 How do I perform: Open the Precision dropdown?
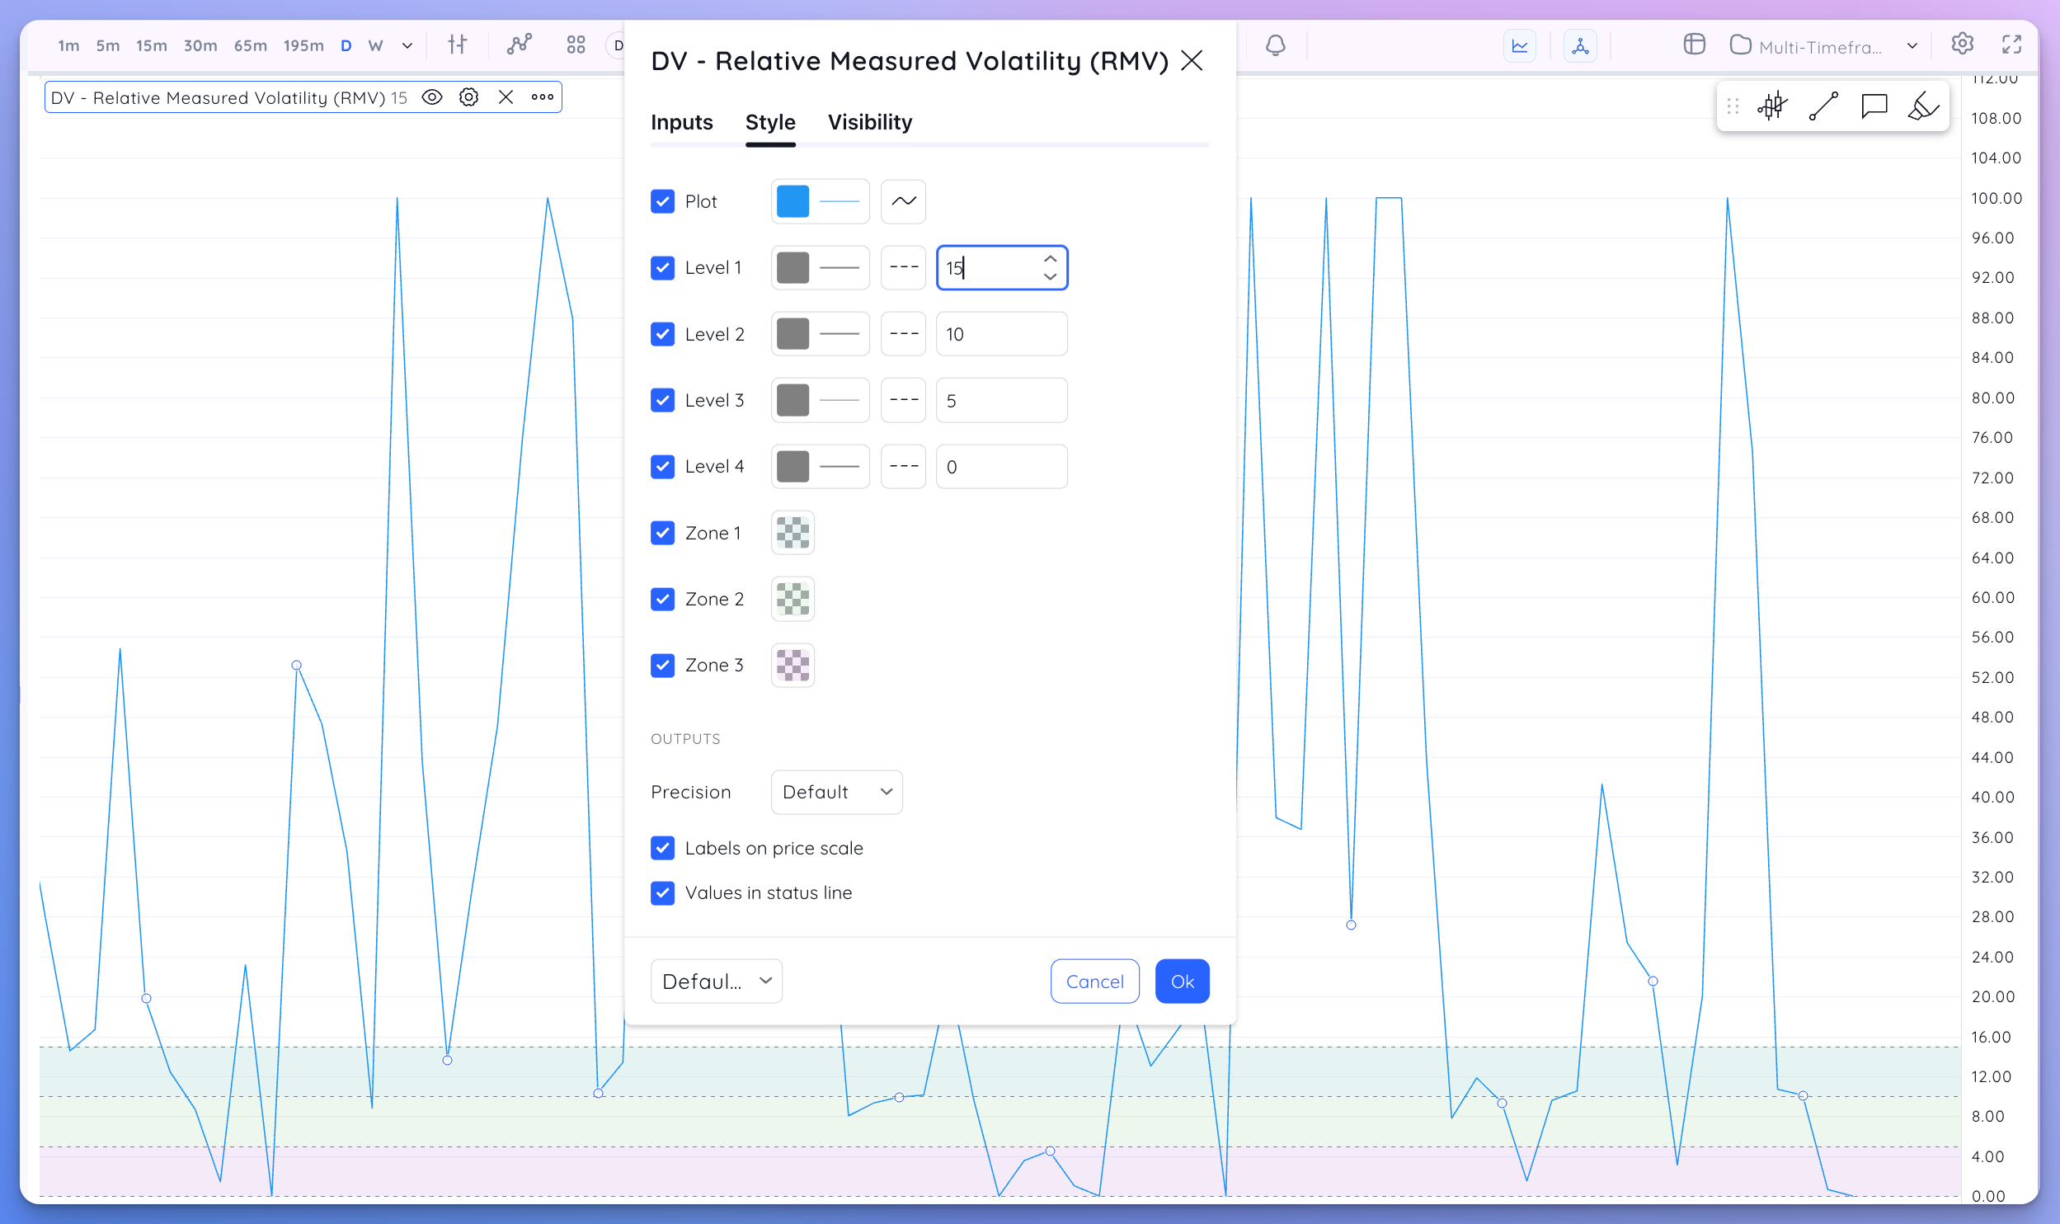click(x=836, y=792)
